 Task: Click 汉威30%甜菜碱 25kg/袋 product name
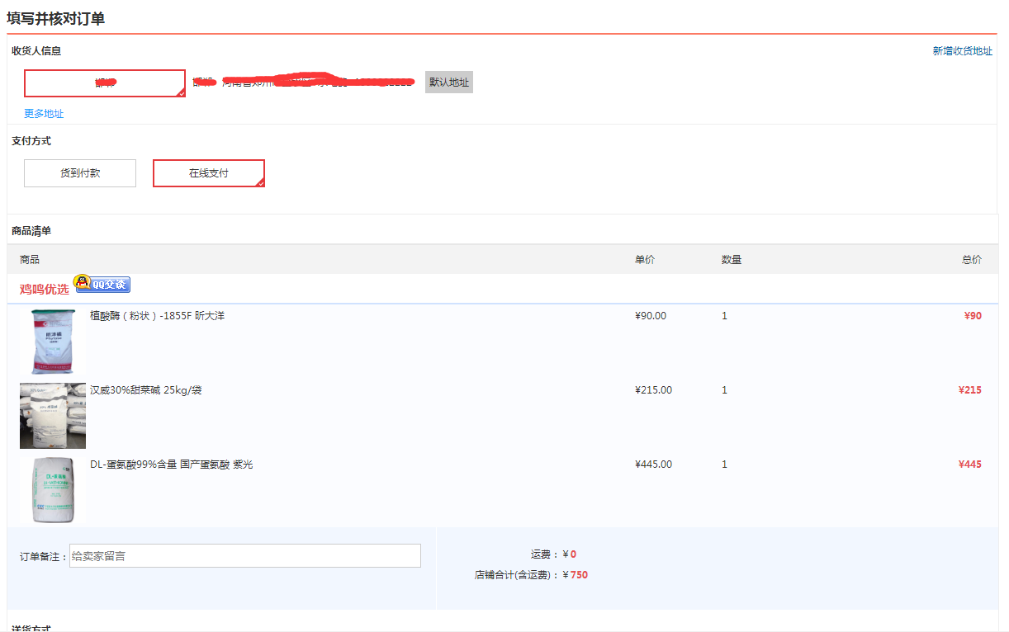click(x=145, y=390)
